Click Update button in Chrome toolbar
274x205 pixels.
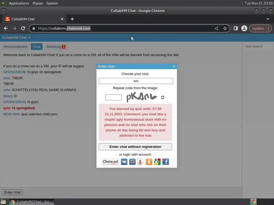click(258, 28)
